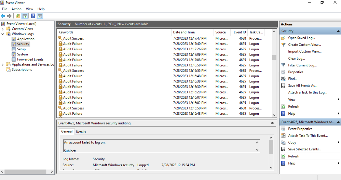Select the Security log in tree
Screen dimensions: 341x180
(23, 44)
